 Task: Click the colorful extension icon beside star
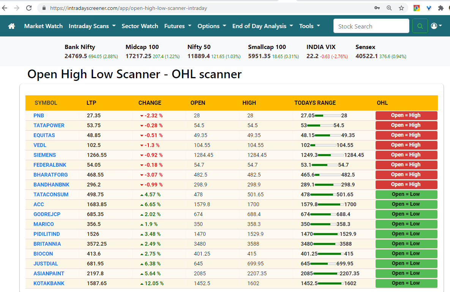(417, 8)
